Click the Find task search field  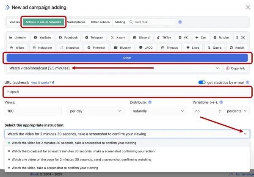tap(152, 22)
